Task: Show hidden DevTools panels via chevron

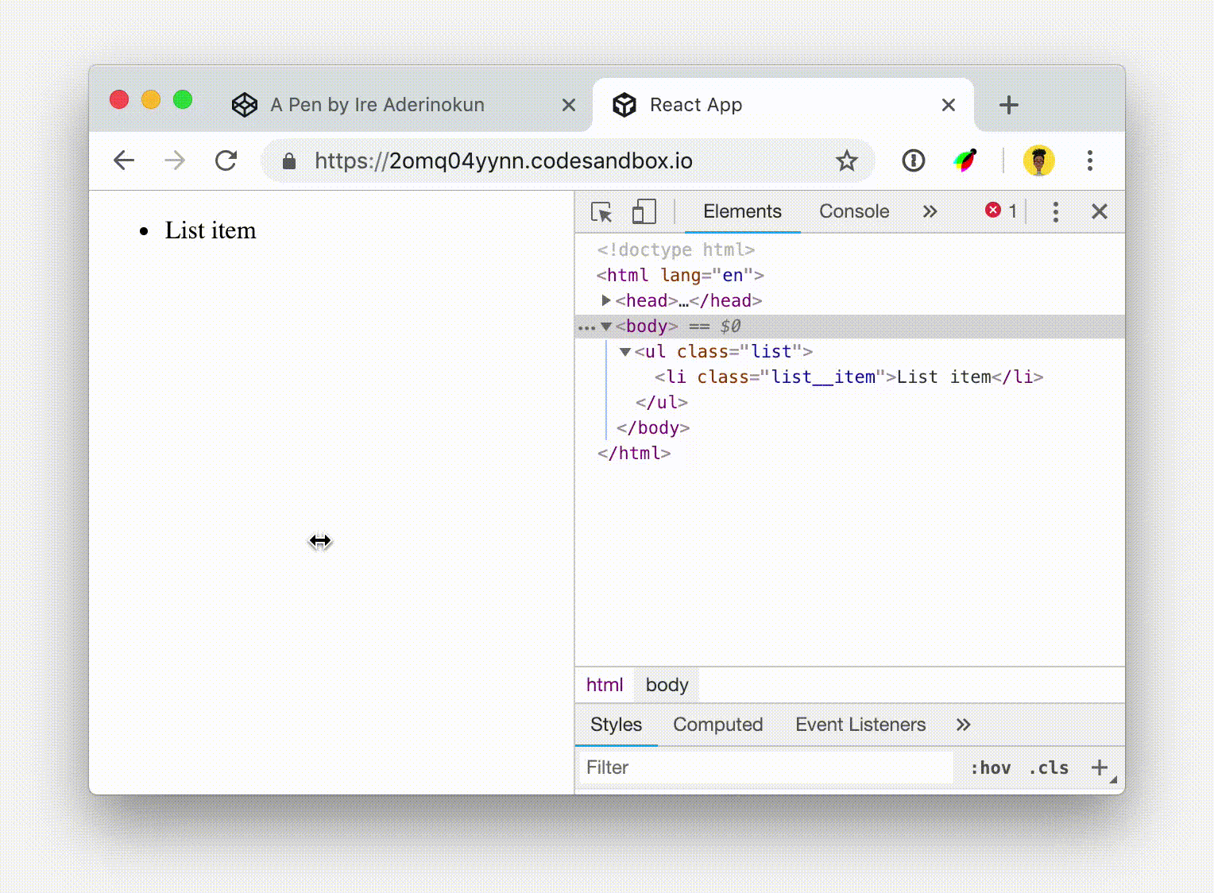Action: click(x=930, y=211)
